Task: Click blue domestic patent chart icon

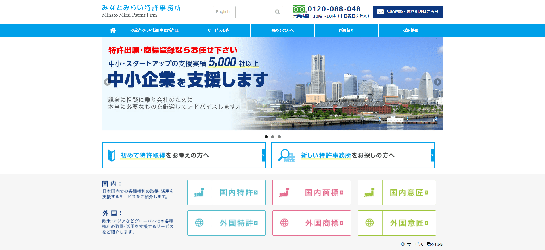Action: [200, 193]
